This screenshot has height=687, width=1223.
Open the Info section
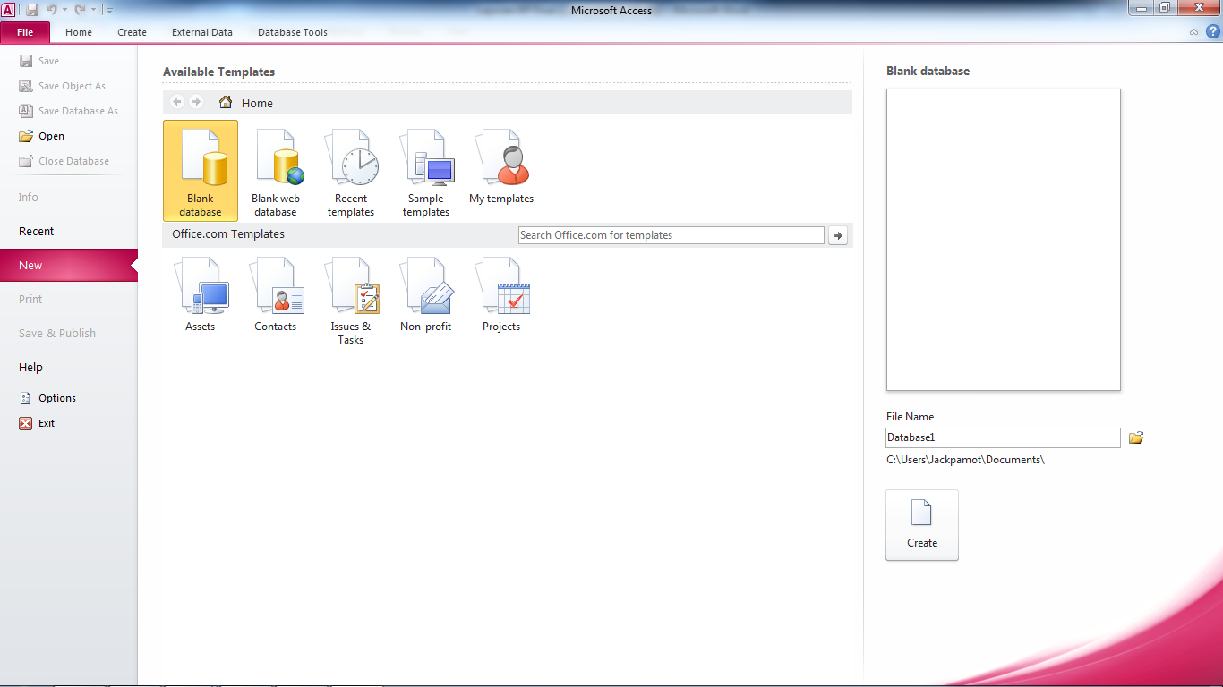click(29, 197)
